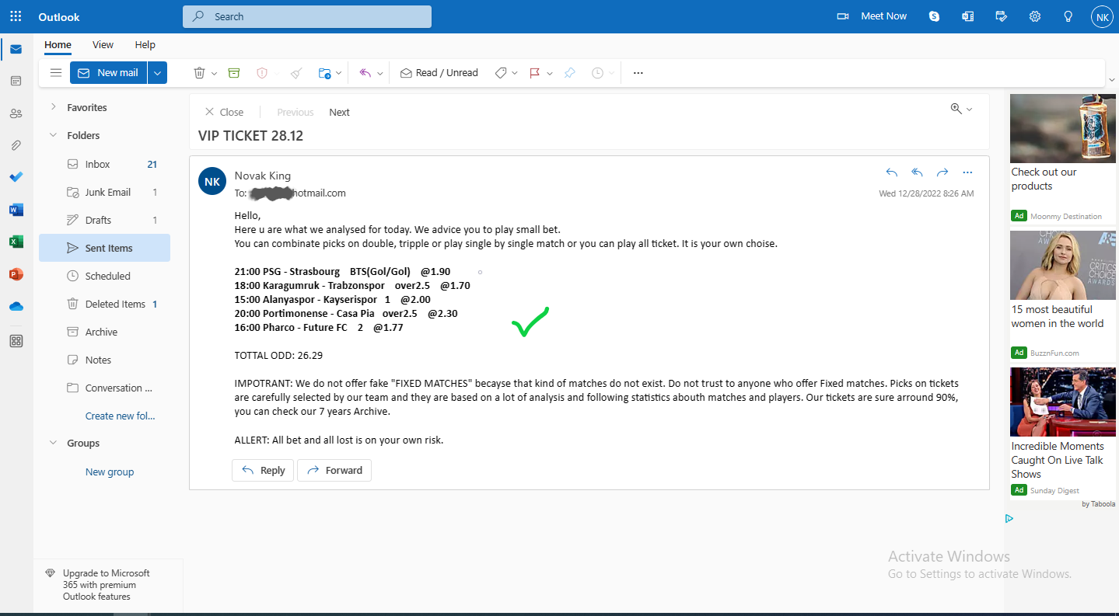Open the My Day calendar-check icon

(x=1002, y=16)
